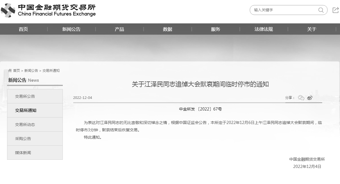Image resolution: width=340 pixels, height=184 pixels.
Task: Go to 首页 via the breadcrumb link
Action: (x=16, y=71)
